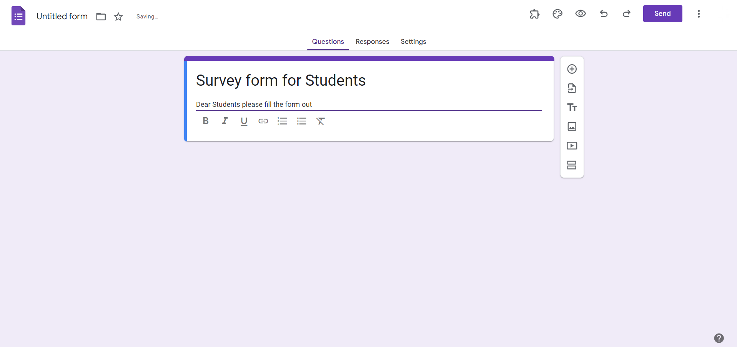Image resolution: width=737 pixels, height=347 pixels.
Task: Click the Send button
Action: point(662,14)
